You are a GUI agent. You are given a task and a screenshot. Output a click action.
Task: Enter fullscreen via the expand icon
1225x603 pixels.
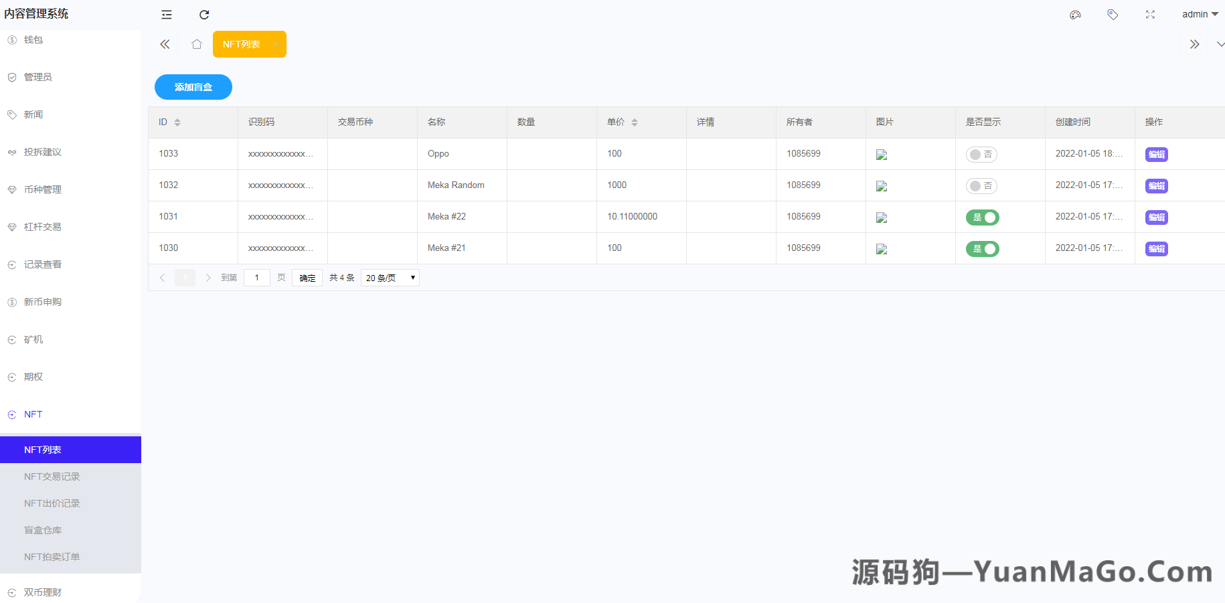pyautogui.click(x=1150, y=14)
